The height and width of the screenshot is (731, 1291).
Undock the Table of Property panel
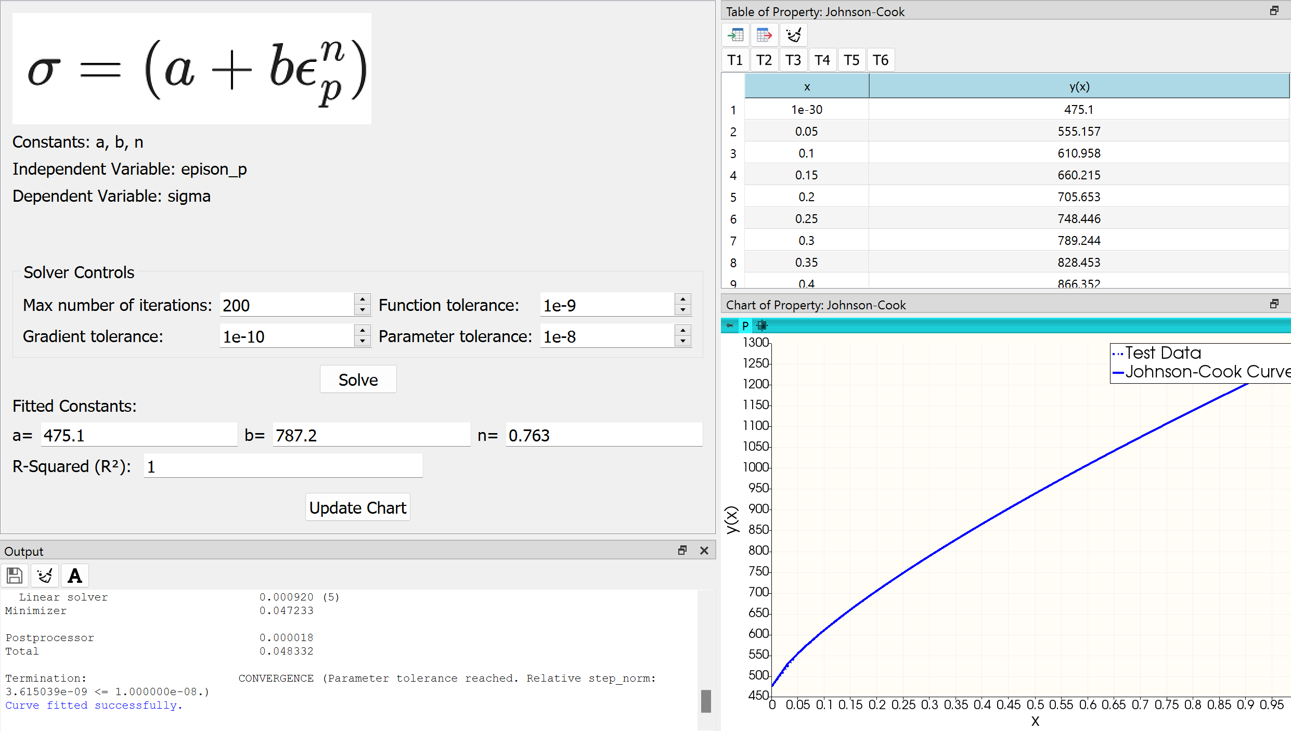(1275, 10)
